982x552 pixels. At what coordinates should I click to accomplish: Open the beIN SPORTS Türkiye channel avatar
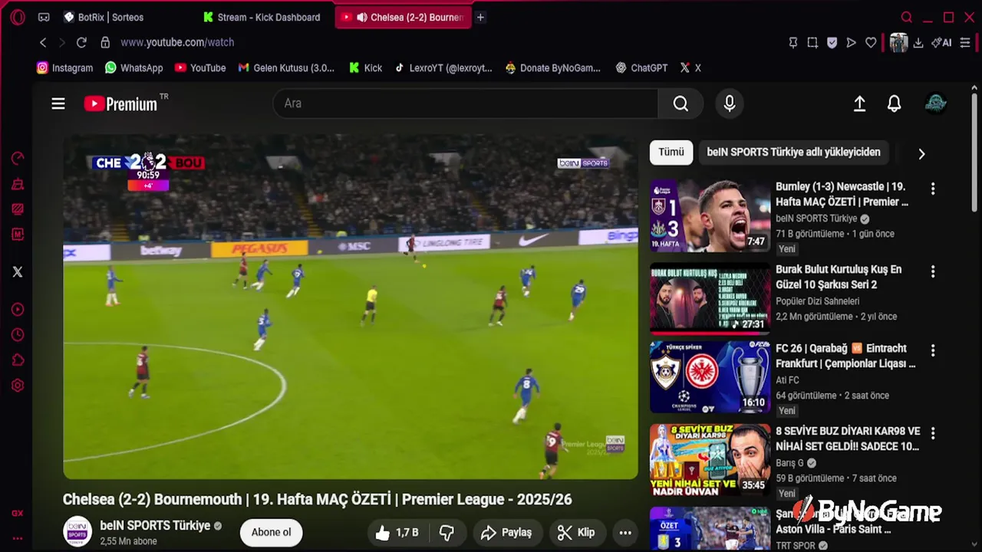[77, 532]
